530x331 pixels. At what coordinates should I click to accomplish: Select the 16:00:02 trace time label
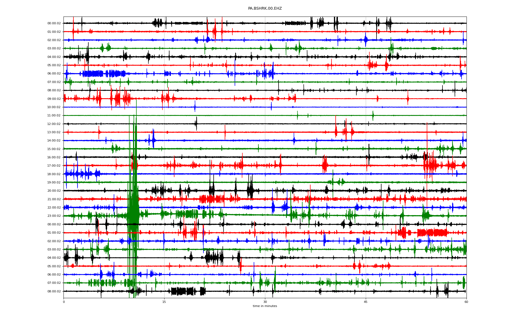click(x=54, y=157)
